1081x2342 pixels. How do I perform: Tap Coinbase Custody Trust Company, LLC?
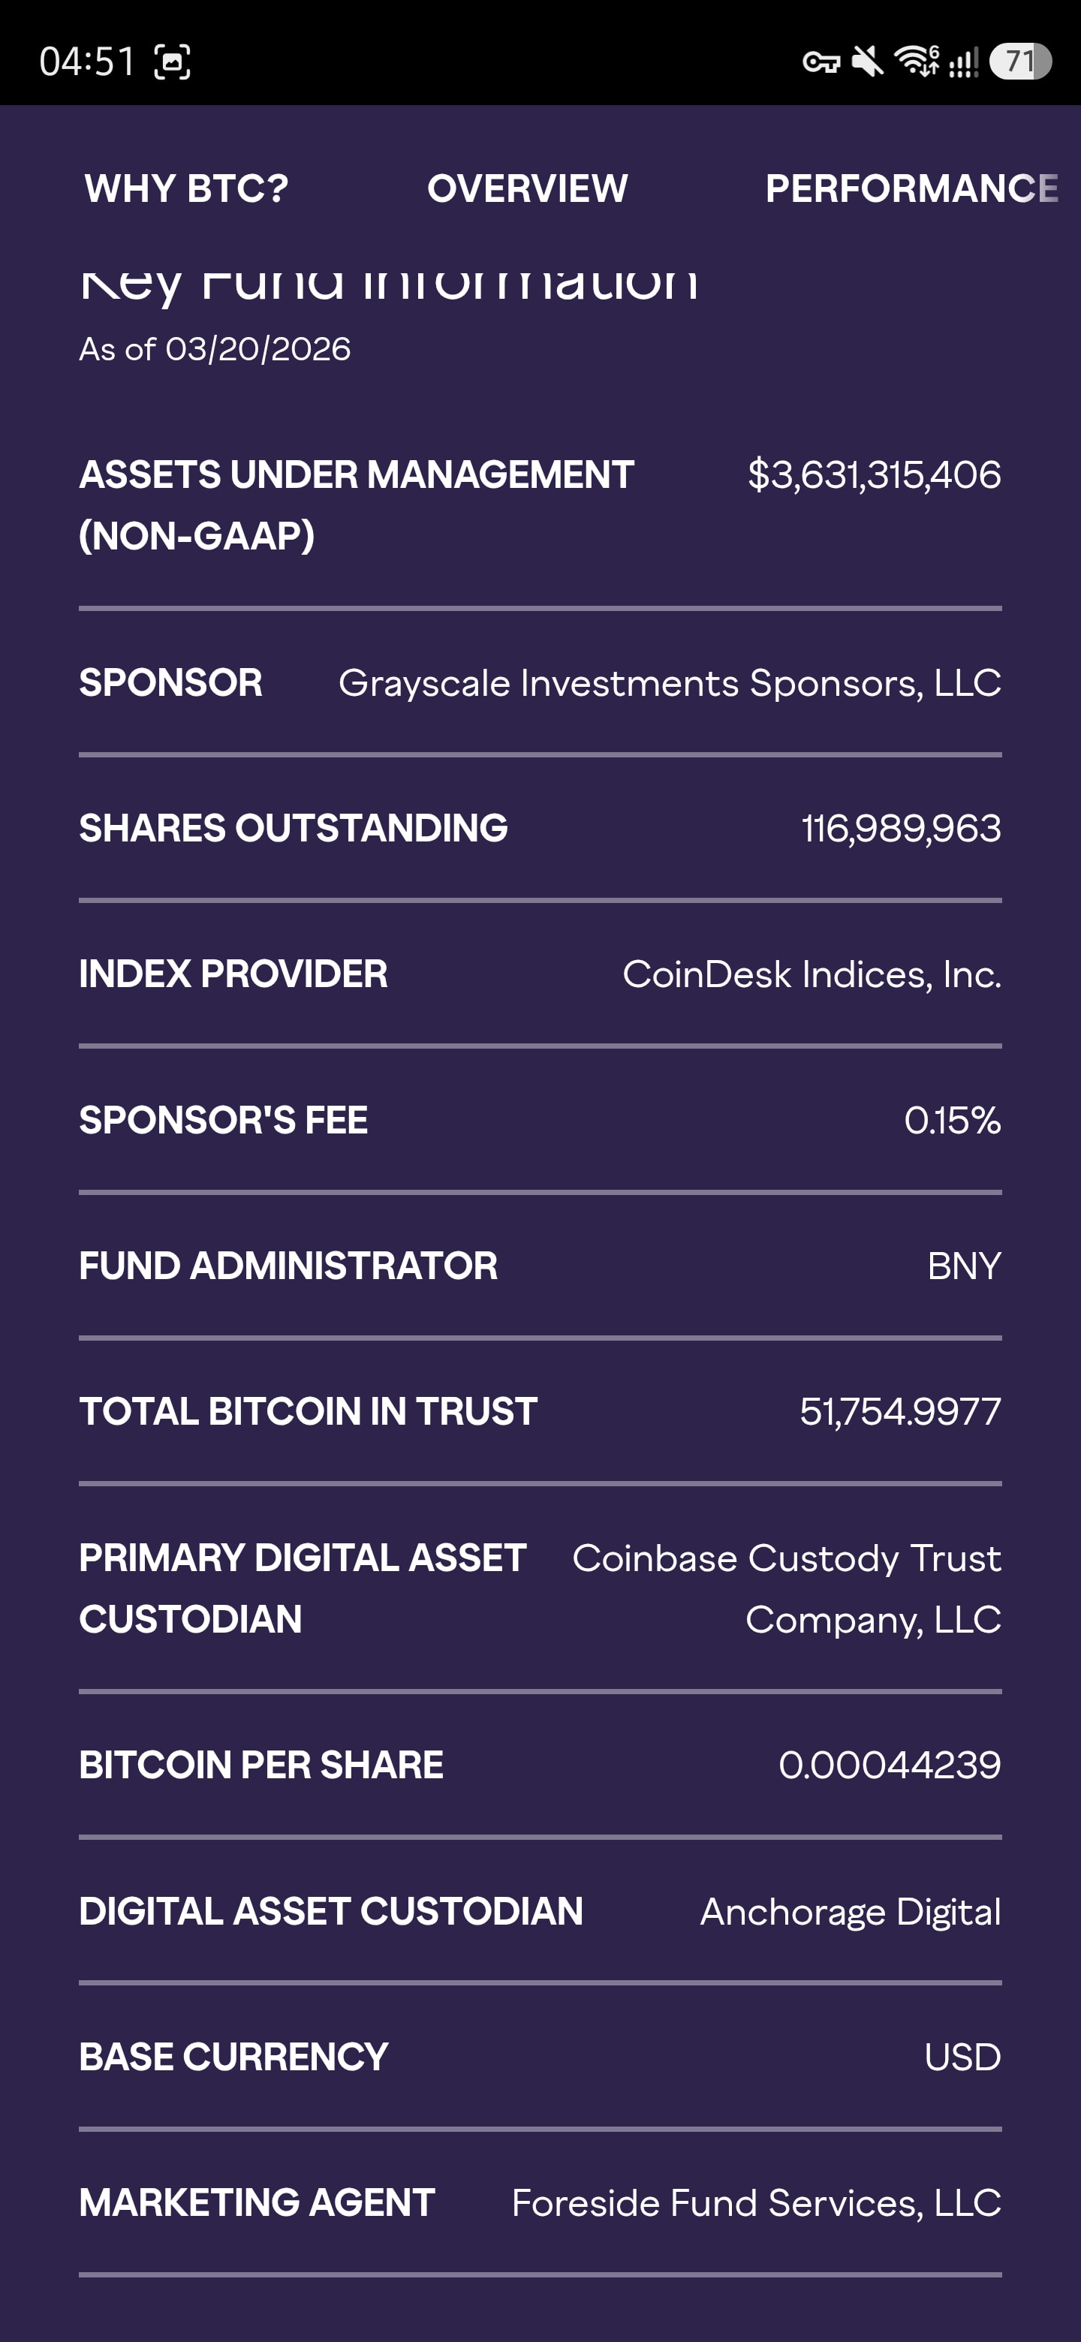coord(787,1588)
